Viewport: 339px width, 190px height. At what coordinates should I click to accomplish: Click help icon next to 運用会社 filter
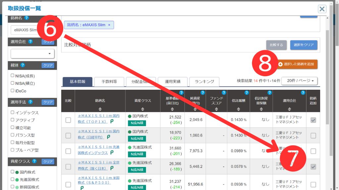30,41
